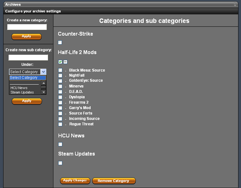This screenshot has width=241, height=188.
Task: Check the Black Mesa: Source checkbox
Action: click(x=60, y=70)
